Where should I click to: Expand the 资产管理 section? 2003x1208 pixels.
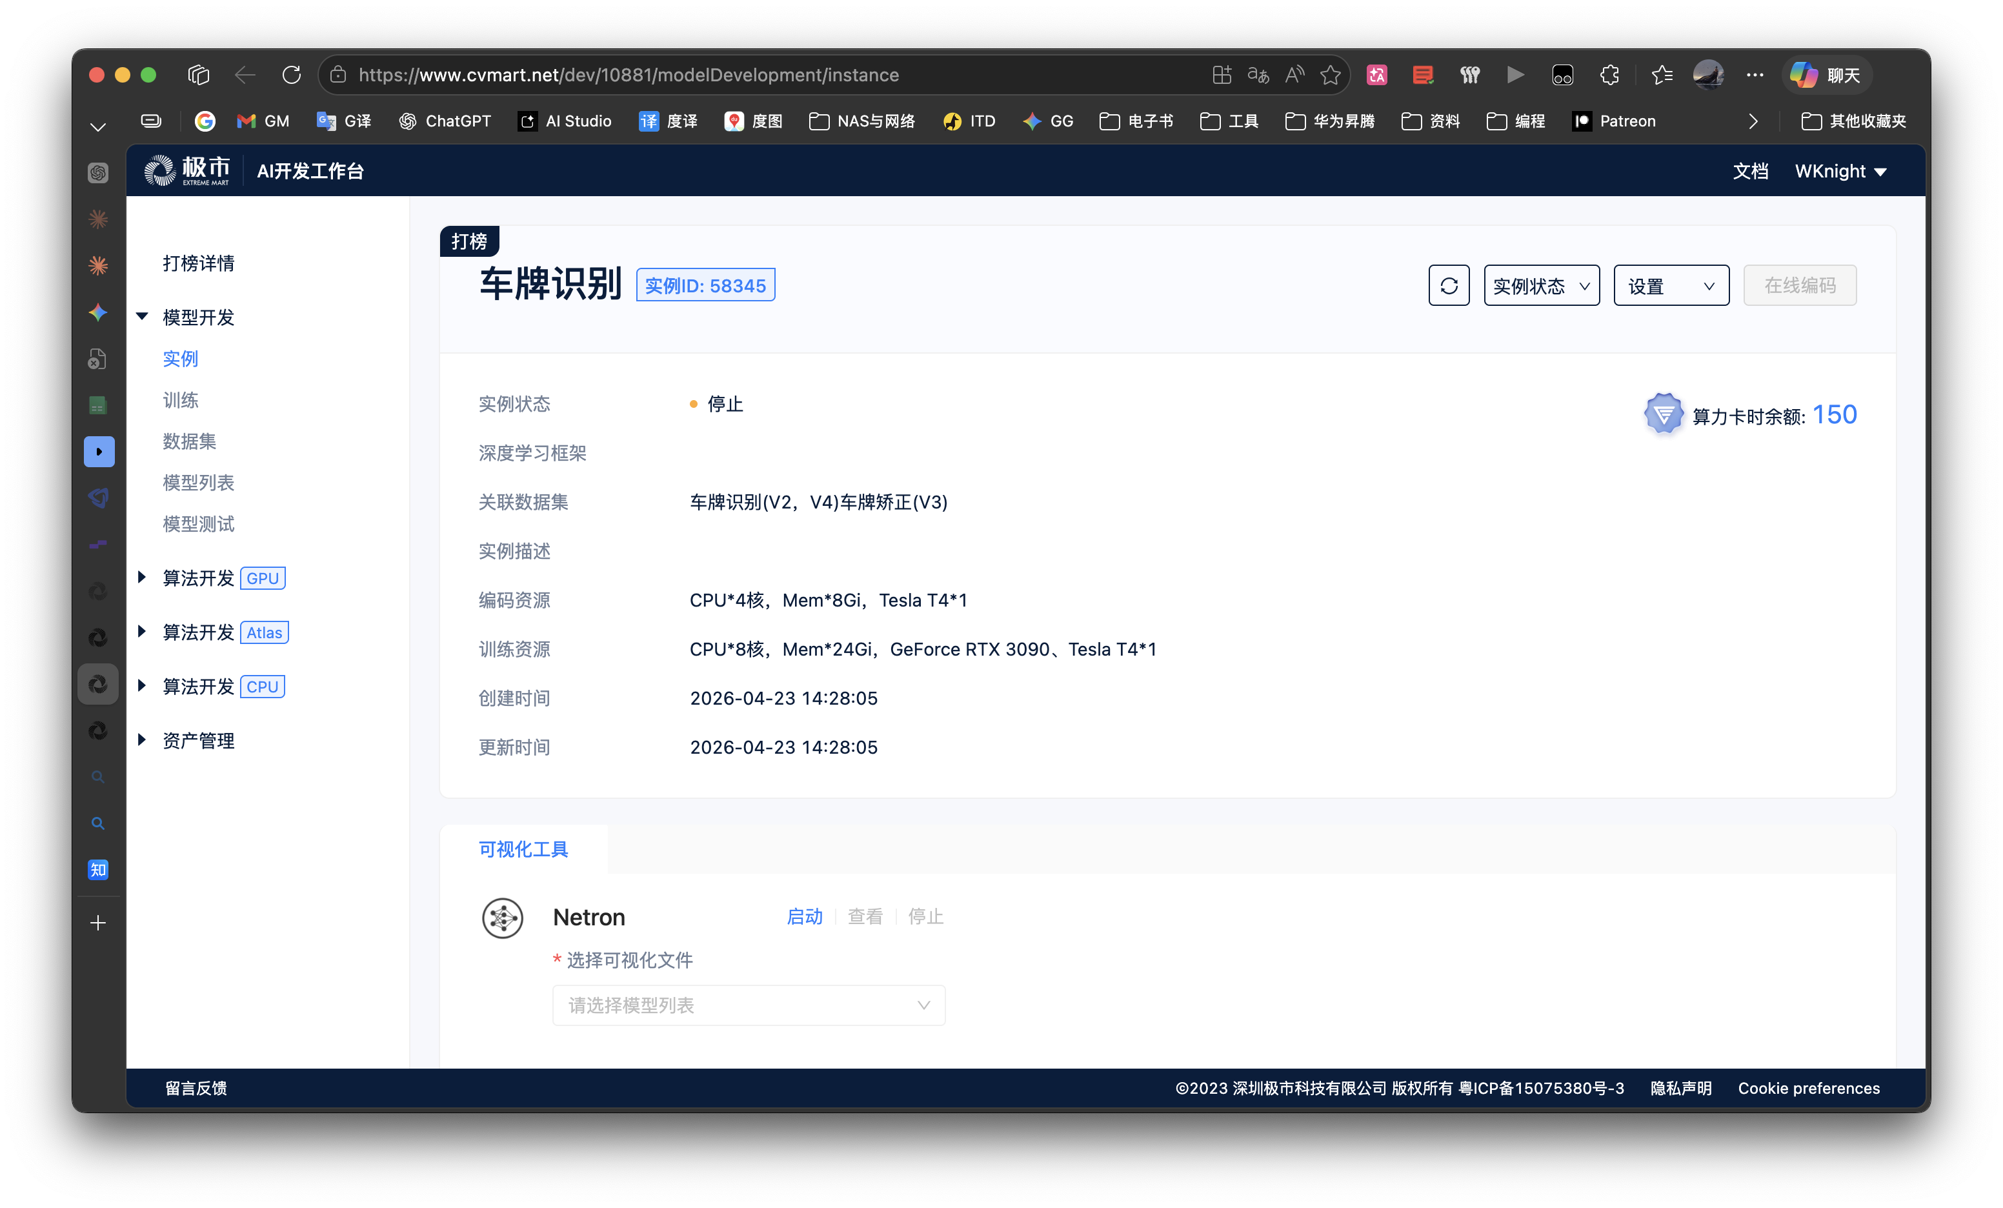pyautogui.click(x=142, y=741)
